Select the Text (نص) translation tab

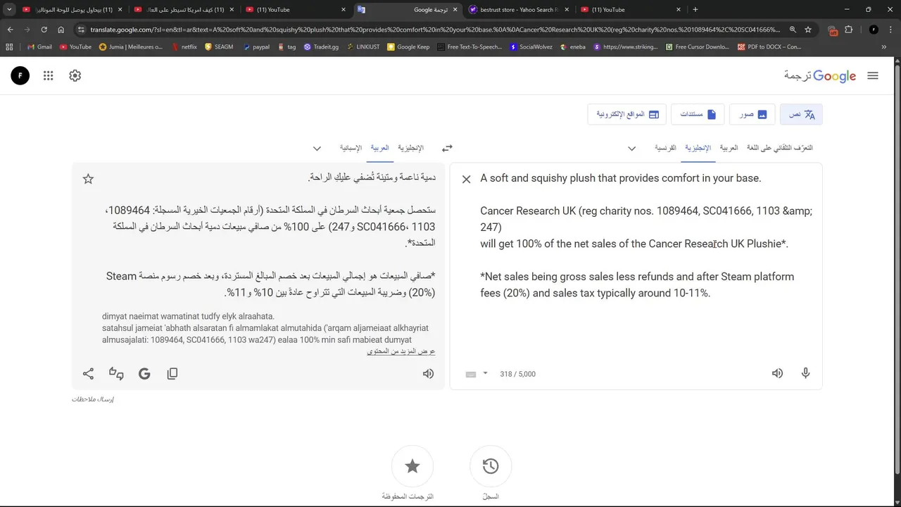pyautogui.click(x=801, y=114)
